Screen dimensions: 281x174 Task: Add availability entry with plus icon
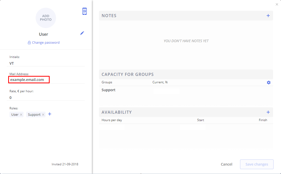pos(268,112)
